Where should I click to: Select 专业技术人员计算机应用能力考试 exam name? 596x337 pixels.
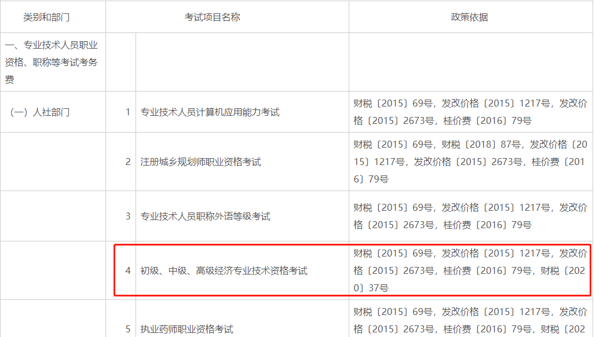pos(210,112)
